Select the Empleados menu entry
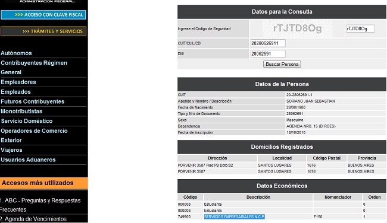 click(16, 92)
